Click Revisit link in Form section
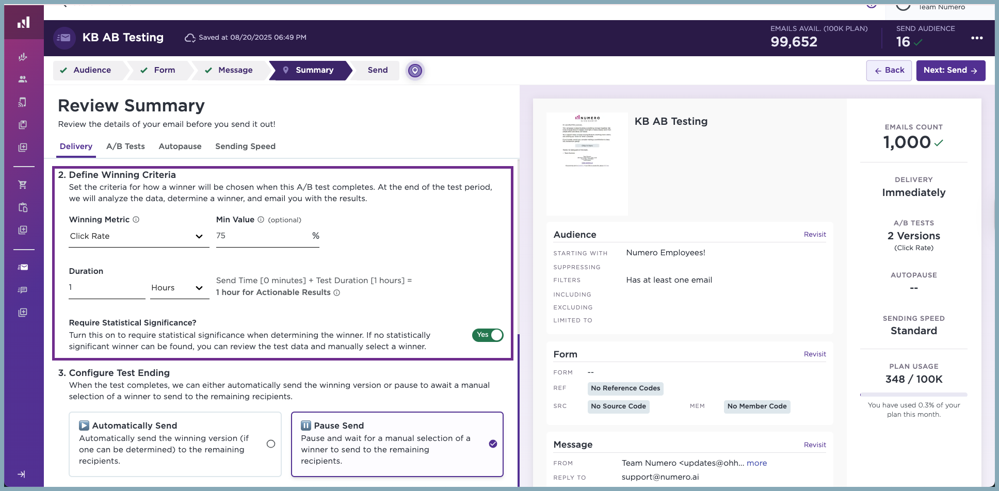The image size is (999, 491). click(x=815, y=354)
